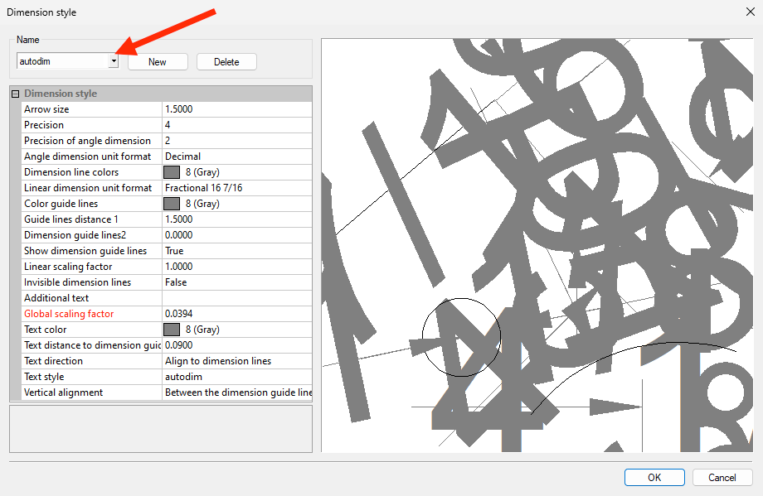Dismiss the dialog with the Cancel button
The width and height of the screenshot is (763, 496).
722,477
